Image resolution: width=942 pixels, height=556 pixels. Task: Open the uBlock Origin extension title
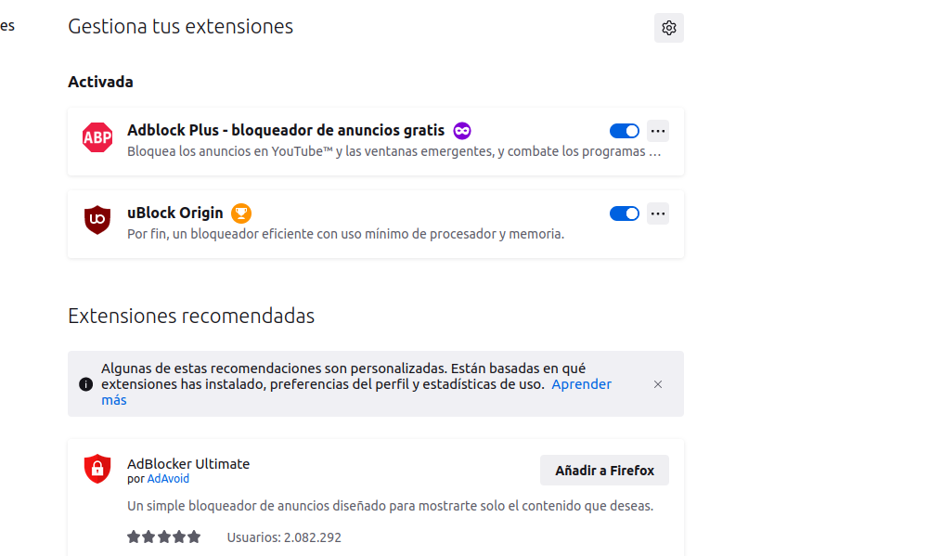(174, 213)
